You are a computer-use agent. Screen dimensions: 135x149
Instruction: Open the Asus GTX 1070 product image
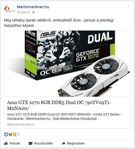point(67,63)
